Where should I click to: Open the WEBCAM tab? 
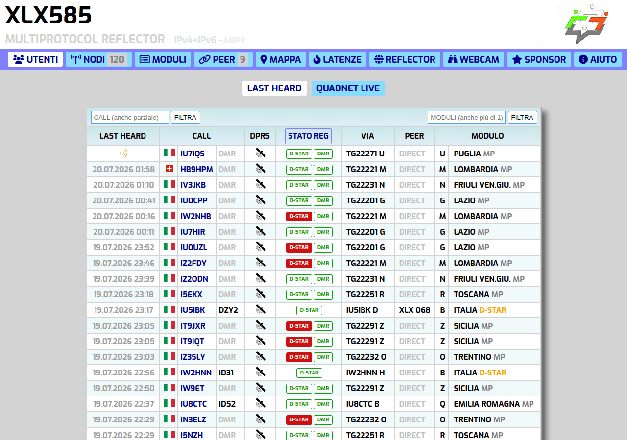474,59
